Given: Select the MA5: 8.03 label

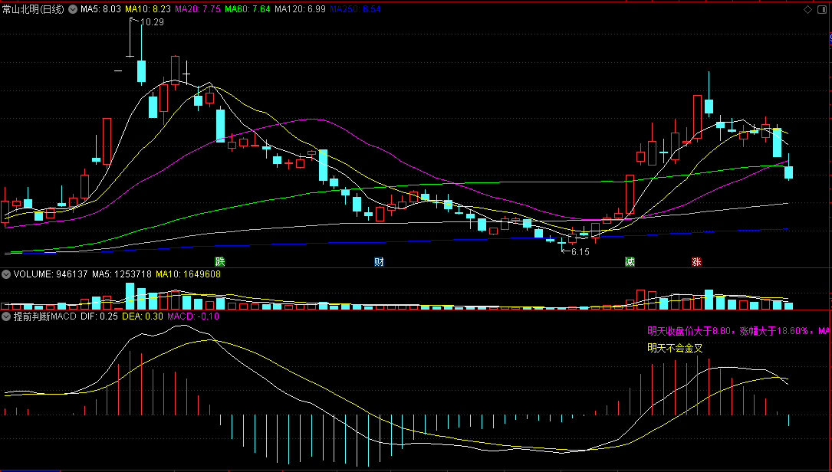Looking at the screenshot, I should (x=100, y=9).
